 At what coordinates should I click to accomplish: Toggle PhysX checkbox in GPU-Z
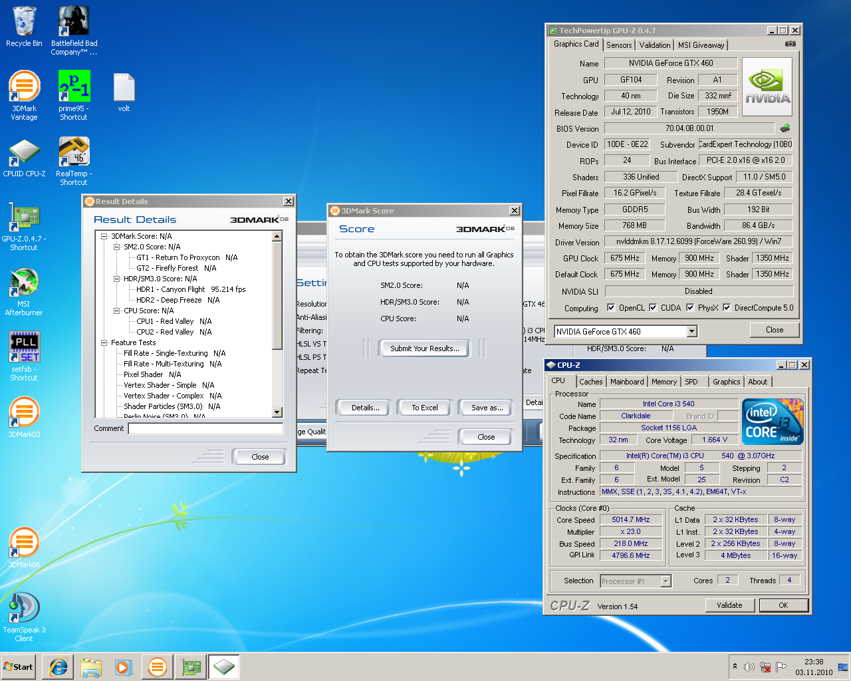coord(690,307)
